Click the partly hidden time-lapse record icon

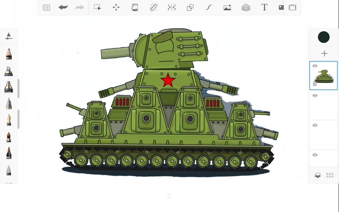point(281,7)
